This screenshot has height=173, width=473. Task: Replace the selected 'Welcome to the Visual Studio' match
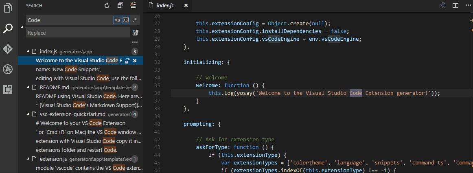127,60
